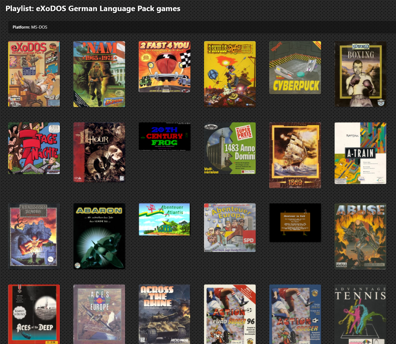This screenshot has width=396, height=344.
Task: Select the Abaron game cover
Action: click(99, 236)
